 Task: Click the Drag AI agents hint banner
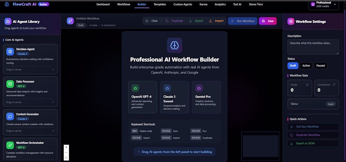[175, 152]
